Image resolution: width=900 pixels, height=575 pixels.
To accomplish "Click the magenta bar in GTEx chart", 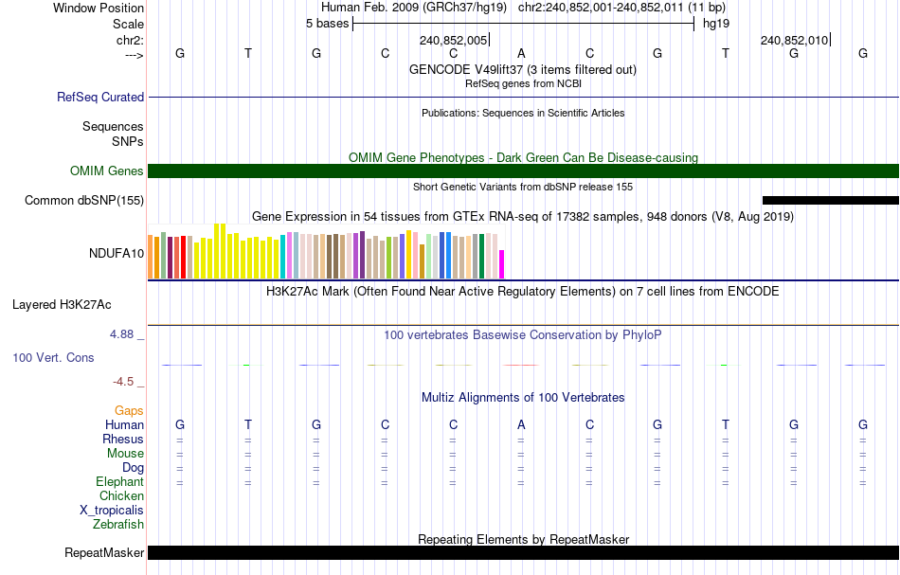I will pyautogui.click(x=502, y=264).
